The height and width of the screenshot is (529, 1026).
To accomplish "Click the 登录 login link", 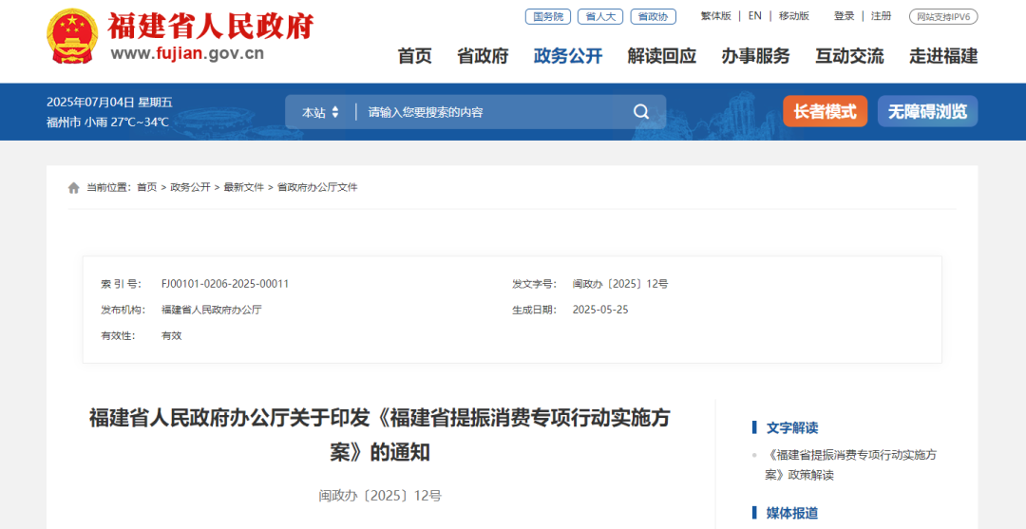I will point(844,16).
